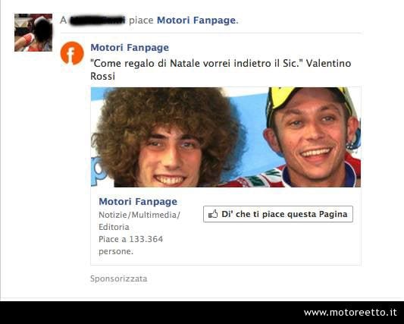Click the 'Piace a 133.364' likes count

[x=131, y=239]
